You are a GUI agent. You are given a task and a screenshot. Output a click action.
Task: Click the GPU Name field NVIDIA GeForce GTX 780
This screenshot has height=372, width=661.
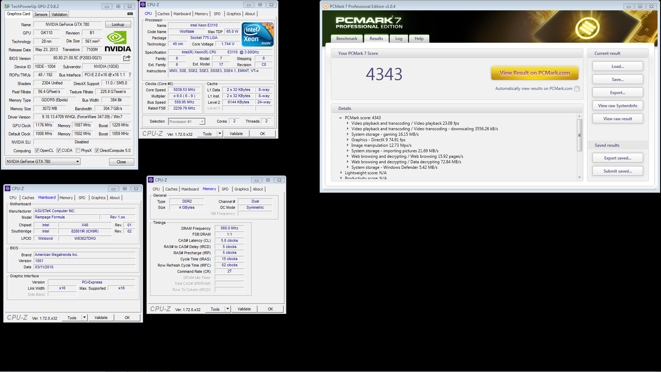[x=67, y=24]
